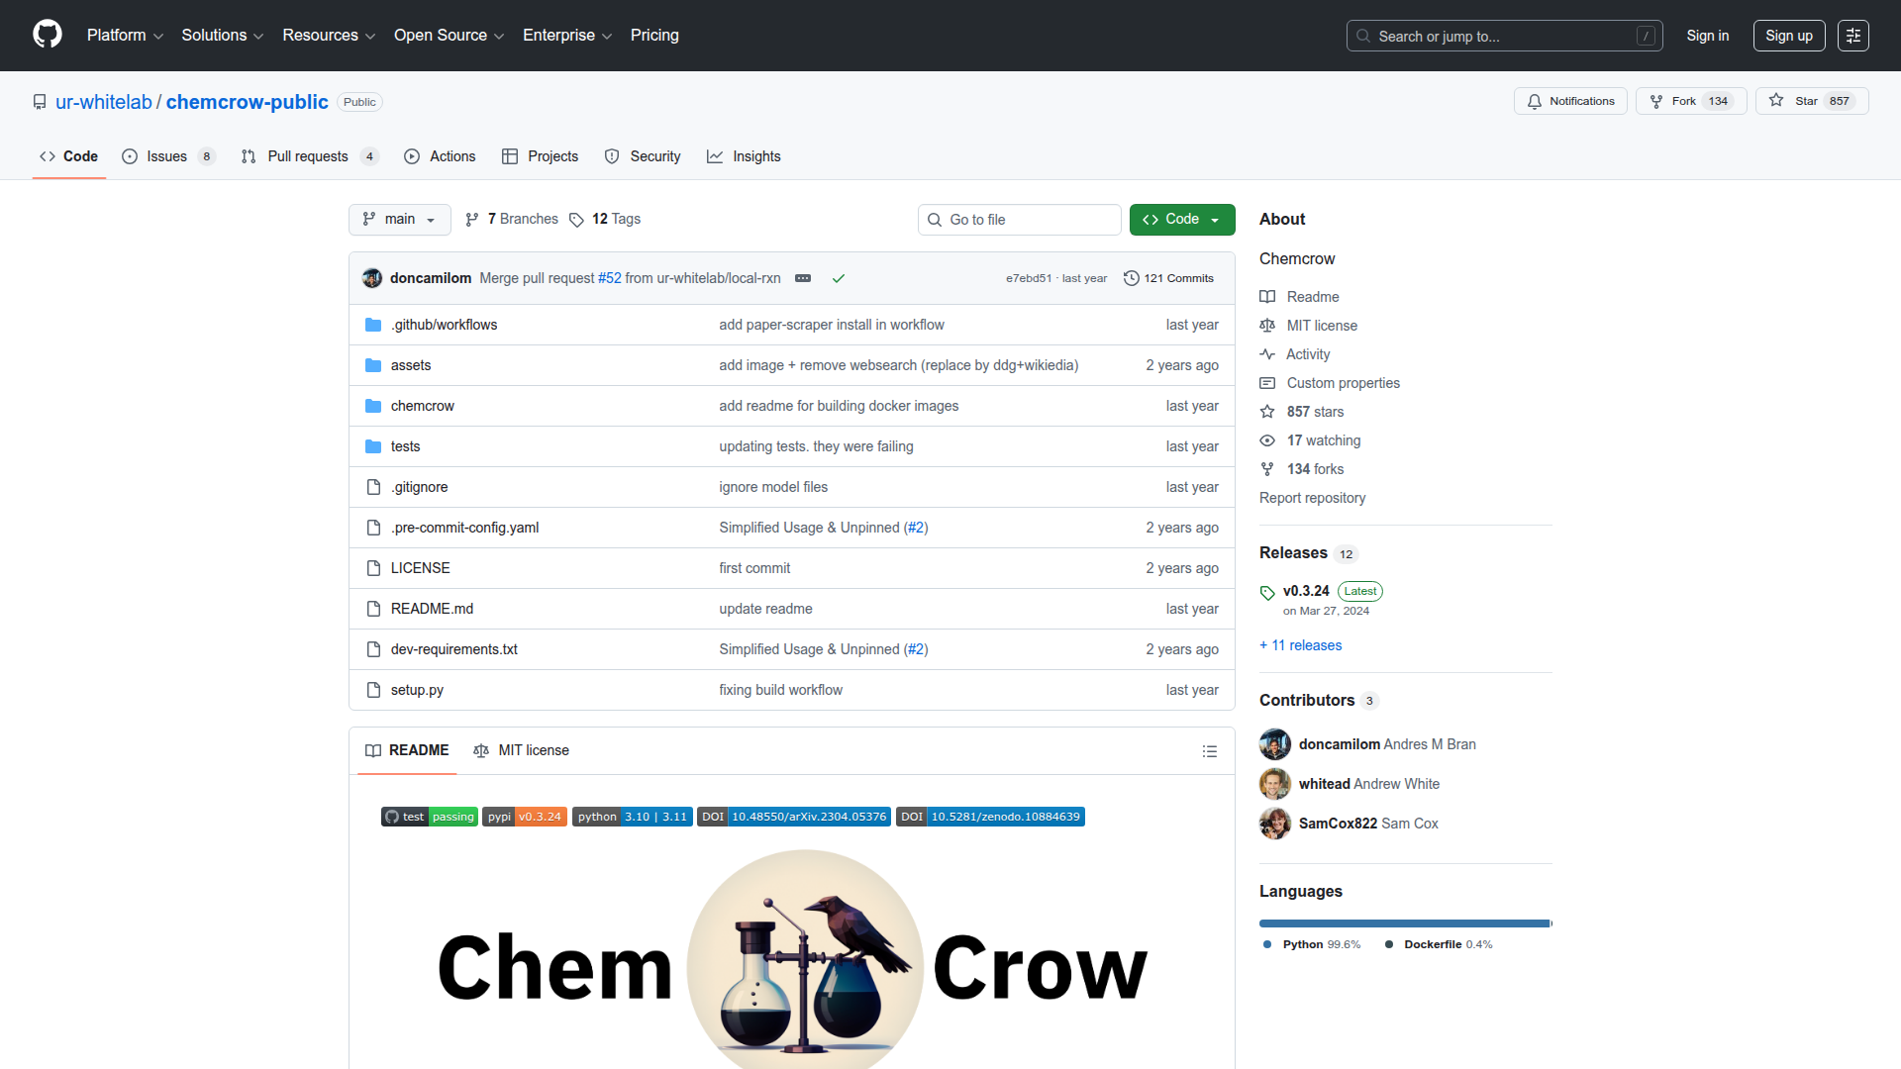This screenshot has height=1069, width=1901.
Task: Click the search slash shortcut icon
Action: [1647, 35]
